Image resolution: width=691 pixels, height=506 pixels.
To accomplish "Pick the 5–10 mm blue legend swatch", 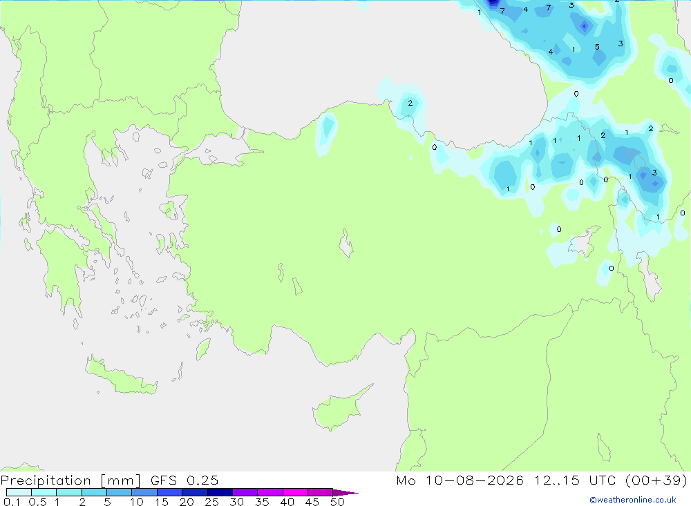I will click(120, 492).
